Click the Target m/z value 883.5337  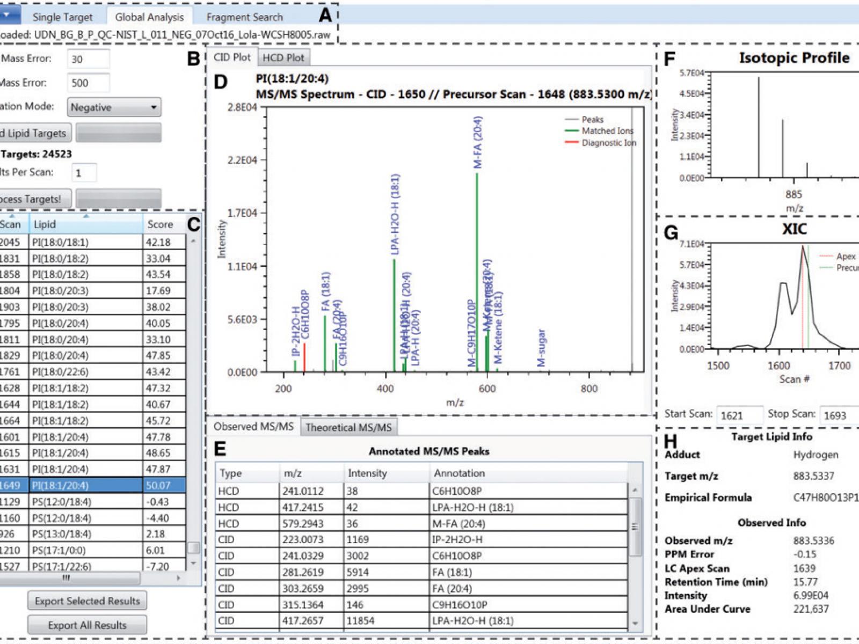[814, 476]
